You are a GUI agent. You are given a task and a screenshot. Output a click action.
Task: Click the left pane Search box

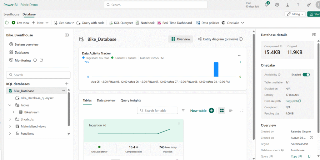(38, 75)
